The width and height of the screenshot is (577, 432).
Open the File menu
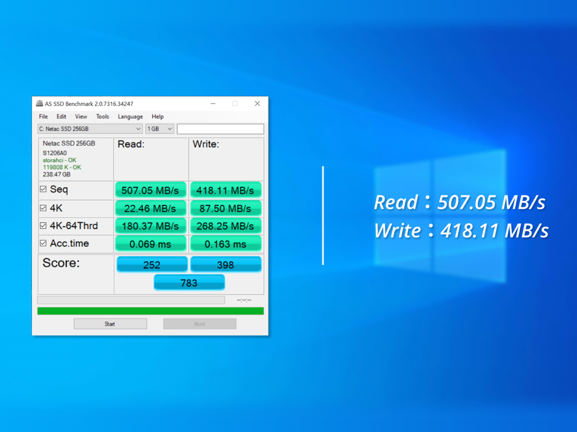(43, 117)
